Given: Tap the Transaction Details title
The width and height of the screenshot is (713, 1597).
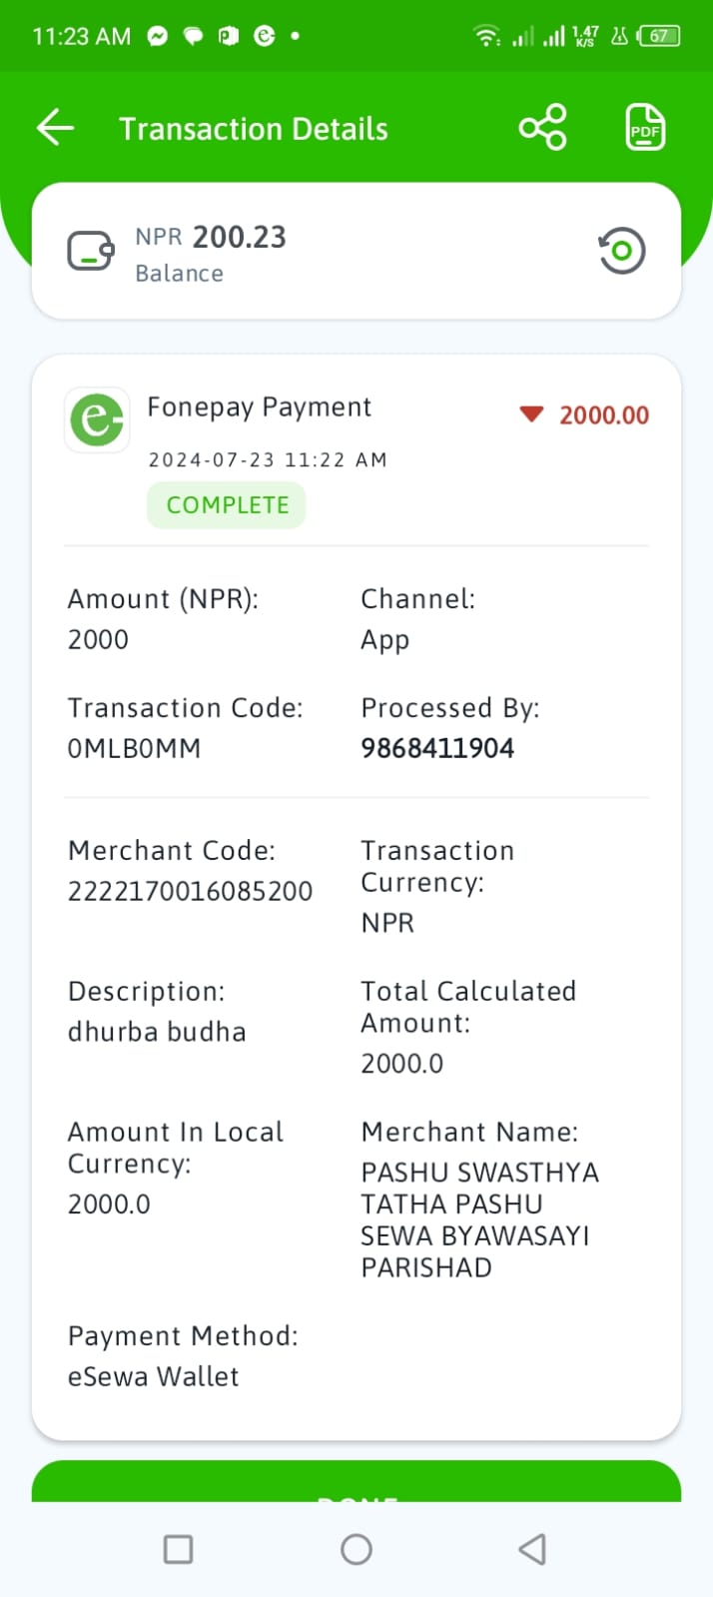Looking at the screenshot, I should [254, 129].
